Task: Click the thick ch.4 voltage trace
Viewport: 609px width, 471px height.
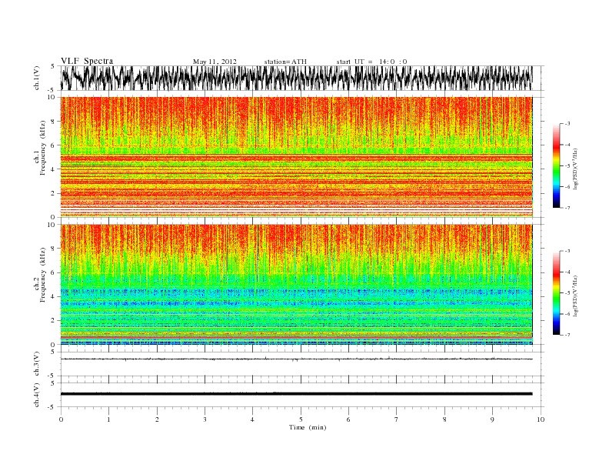Action: click(296, 394)
